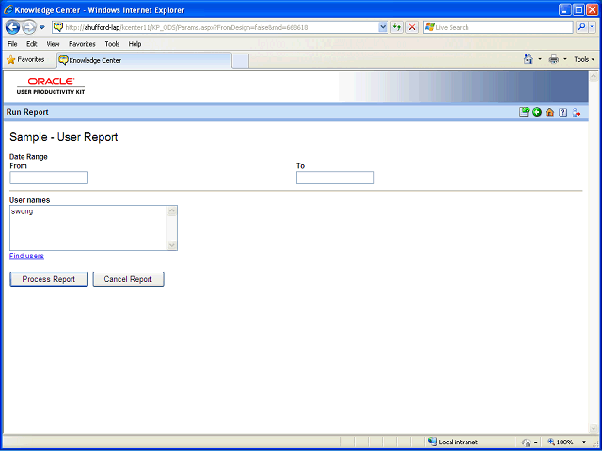Open the Home button dropdown arrow
Image resolution: width=602 pixels, height=451 pixels.
(x=540, y=59)
